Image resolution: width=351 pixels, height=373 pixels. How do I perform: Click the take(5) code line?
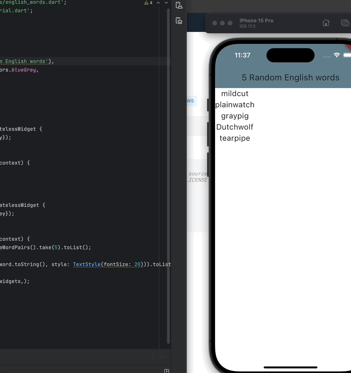click(45, 247)
